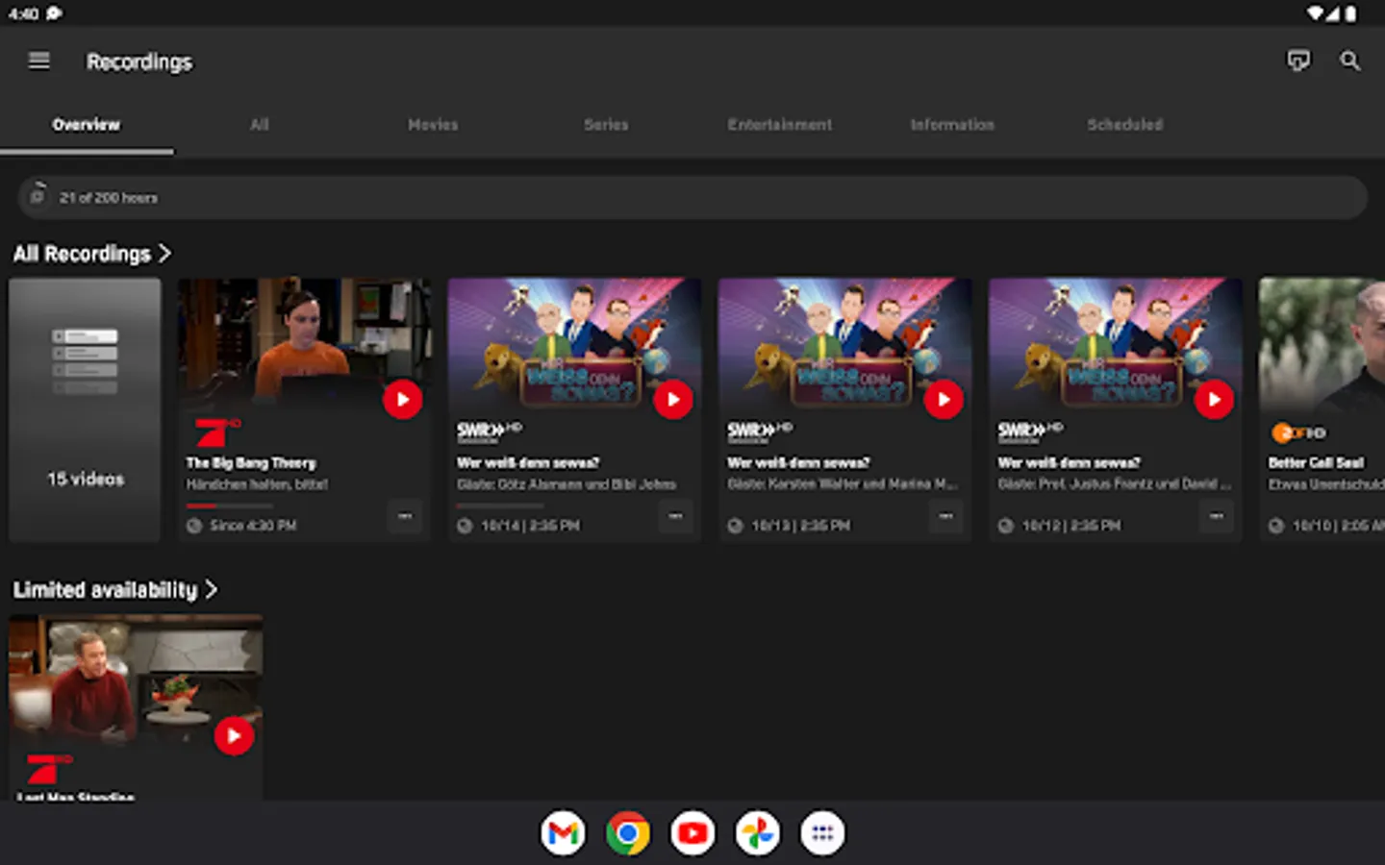Screen dimensions: 1385x865
Task: Select the Entertainment tab
Action: (x=779, y=125)
